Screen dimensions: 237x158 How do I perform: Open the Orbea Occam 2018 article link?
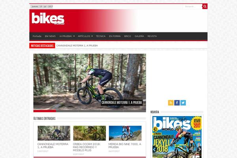pos(87,147)
